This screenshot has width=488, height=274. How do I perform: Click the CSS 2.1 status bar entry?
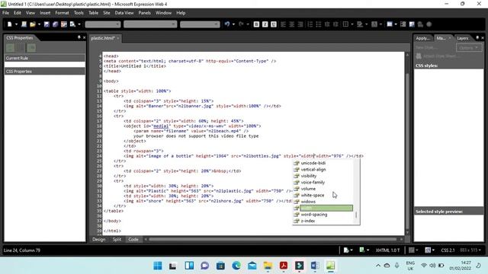(x=448, y=250)
